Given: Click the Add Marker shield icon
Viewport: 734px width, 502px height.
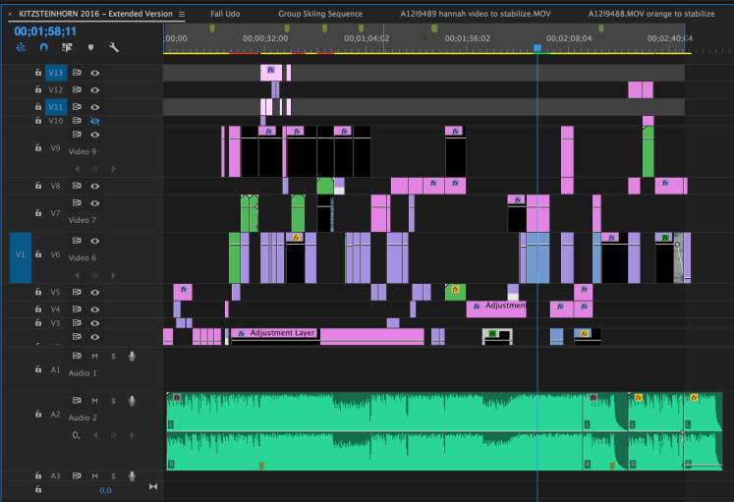Looking at the screenshot, I should click(90, 46).
